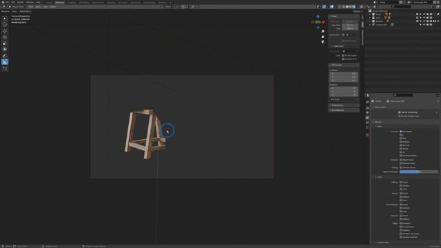
Task: Expand the Annotations panel
Action: click(x=344, y=110)
